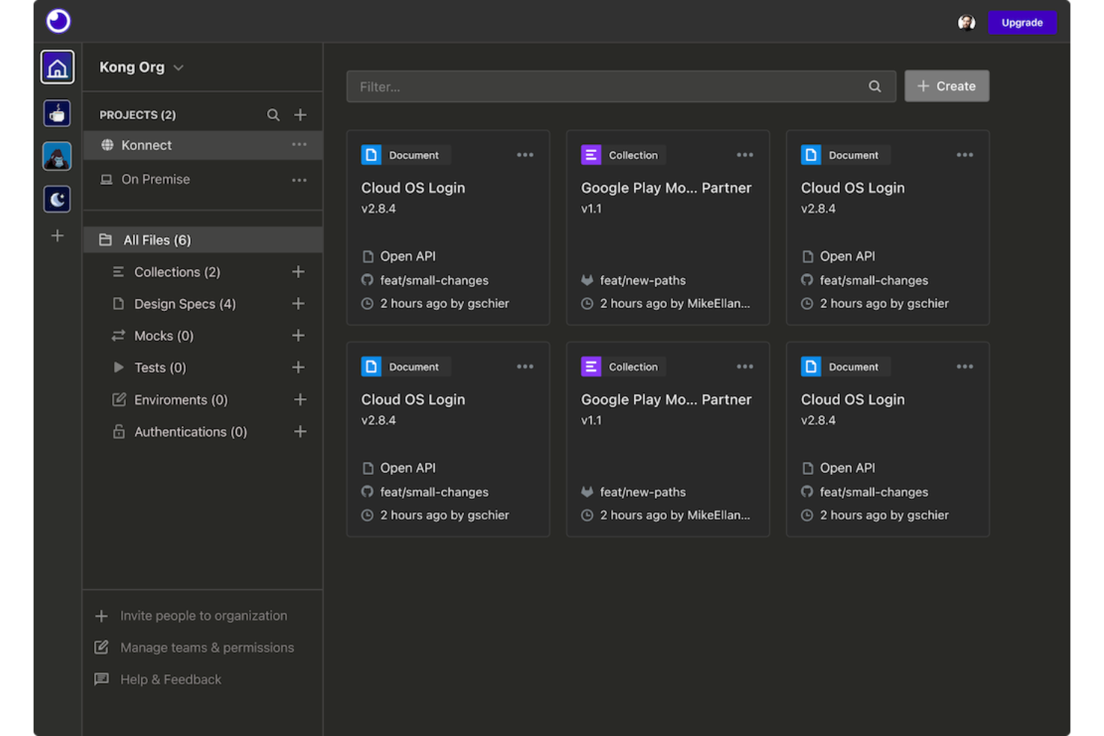Click Open API label on first-row right card
The height and width of the screenshot is (736, 1104).
click(847, 257)
